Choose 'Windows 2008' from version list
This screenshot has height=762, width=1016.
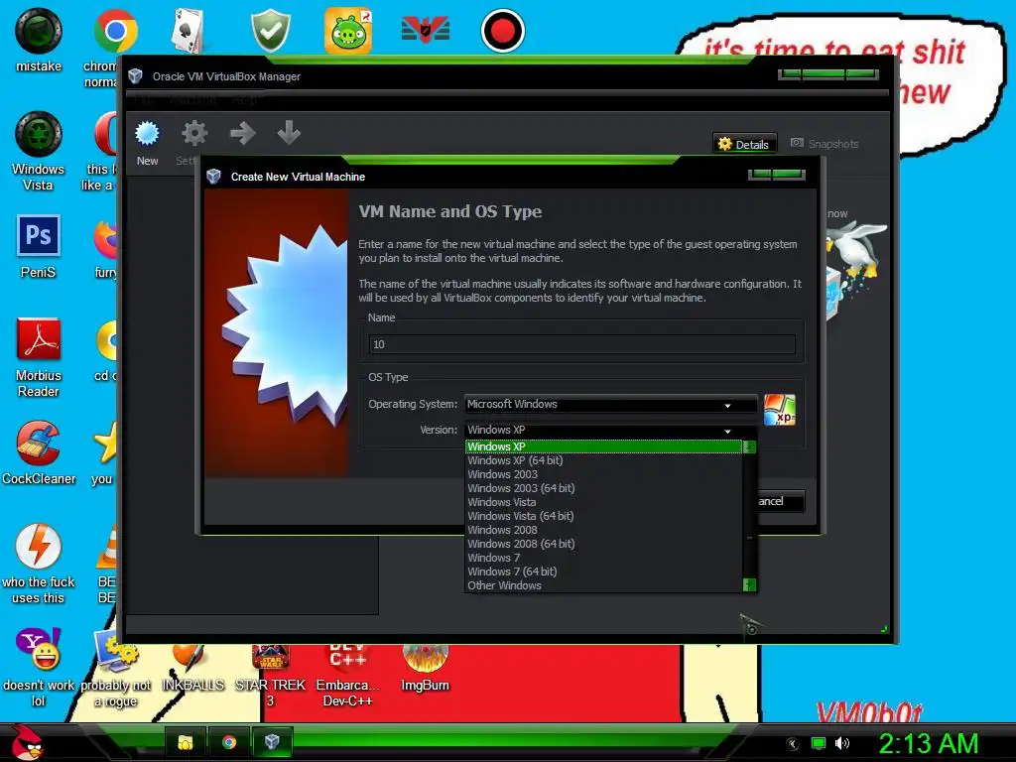pyautogui.click(x=603, y=530)
